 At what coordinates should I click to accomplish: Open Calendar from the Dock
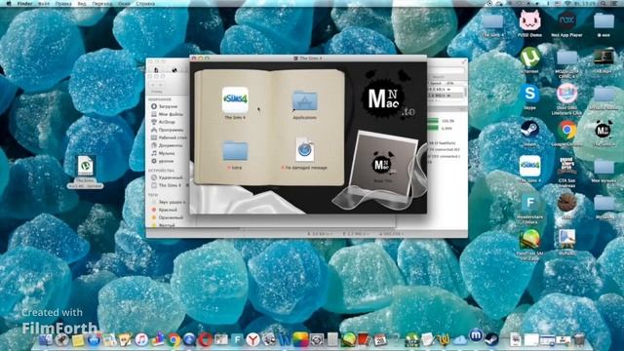380,340
